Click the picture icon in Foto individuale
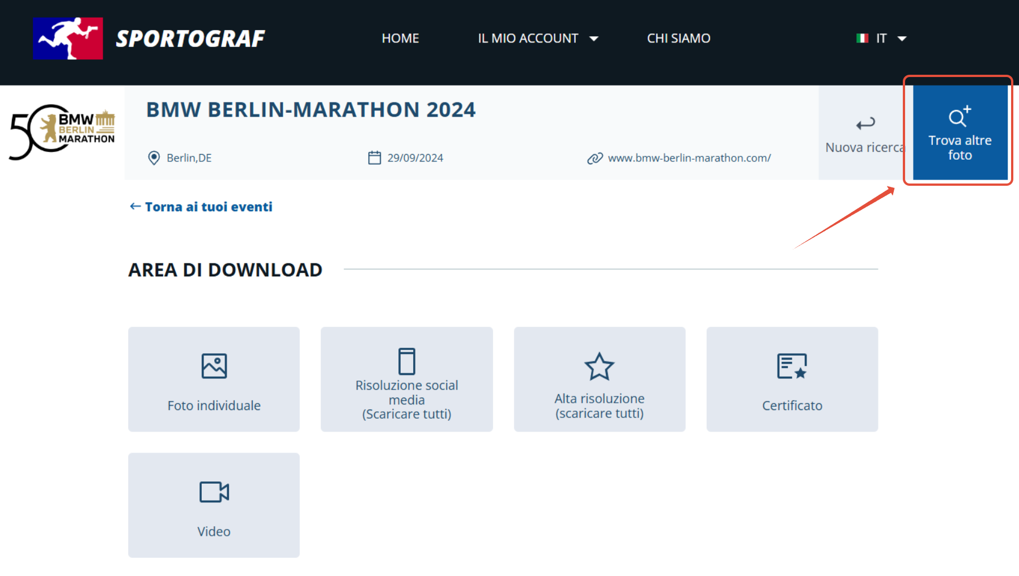The image size is (1019, 576). (214, 366)
